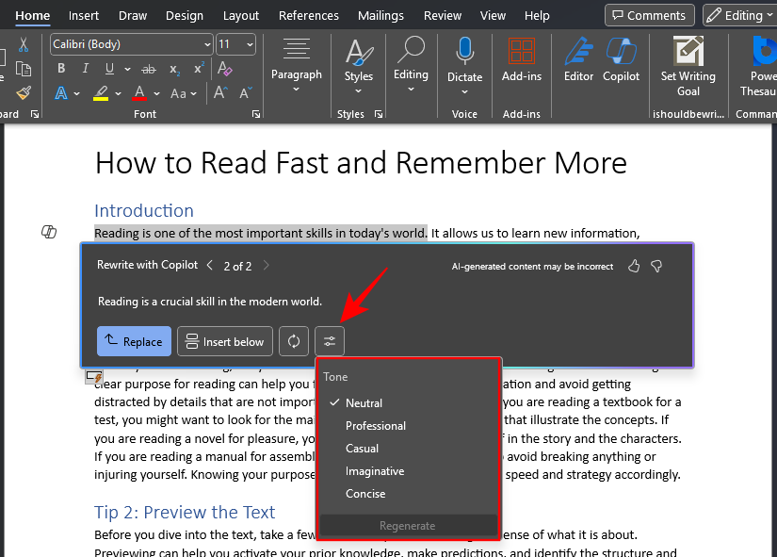
Task: Toggle Italic formatting
Action: [85, 69]
